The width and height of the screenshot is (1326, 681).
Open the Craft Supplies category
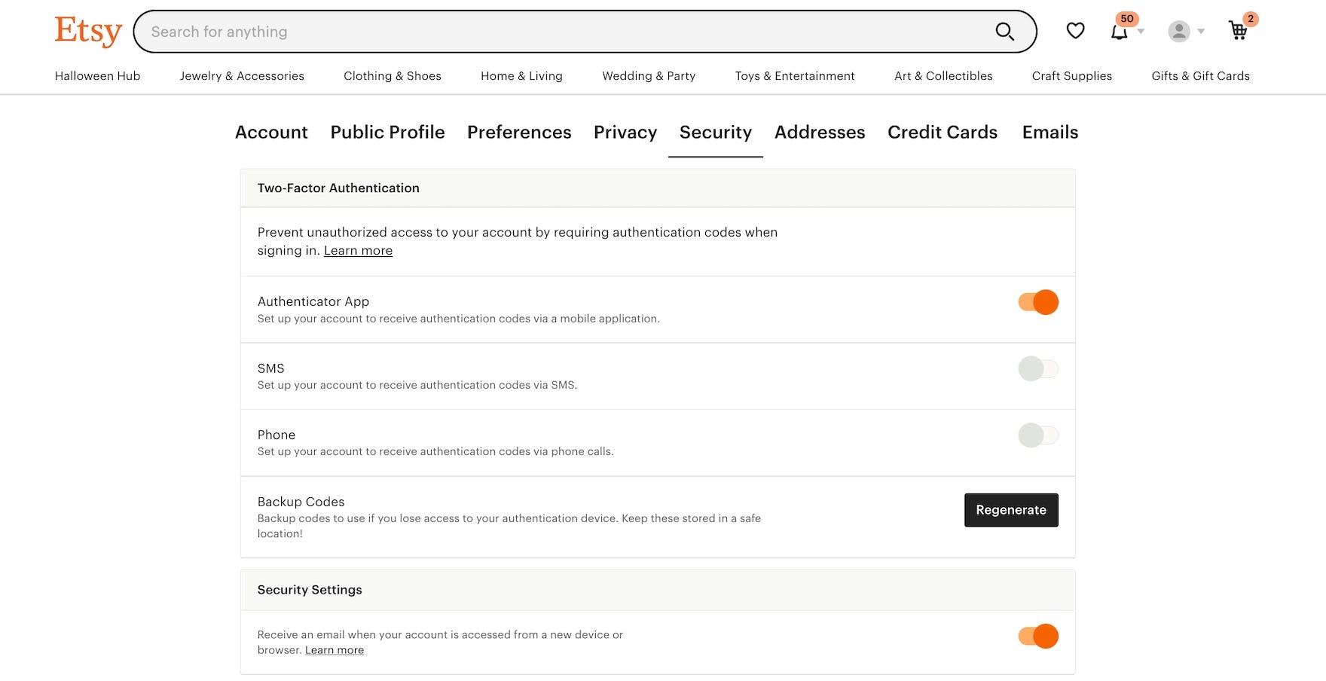[x=1072, y=75]
